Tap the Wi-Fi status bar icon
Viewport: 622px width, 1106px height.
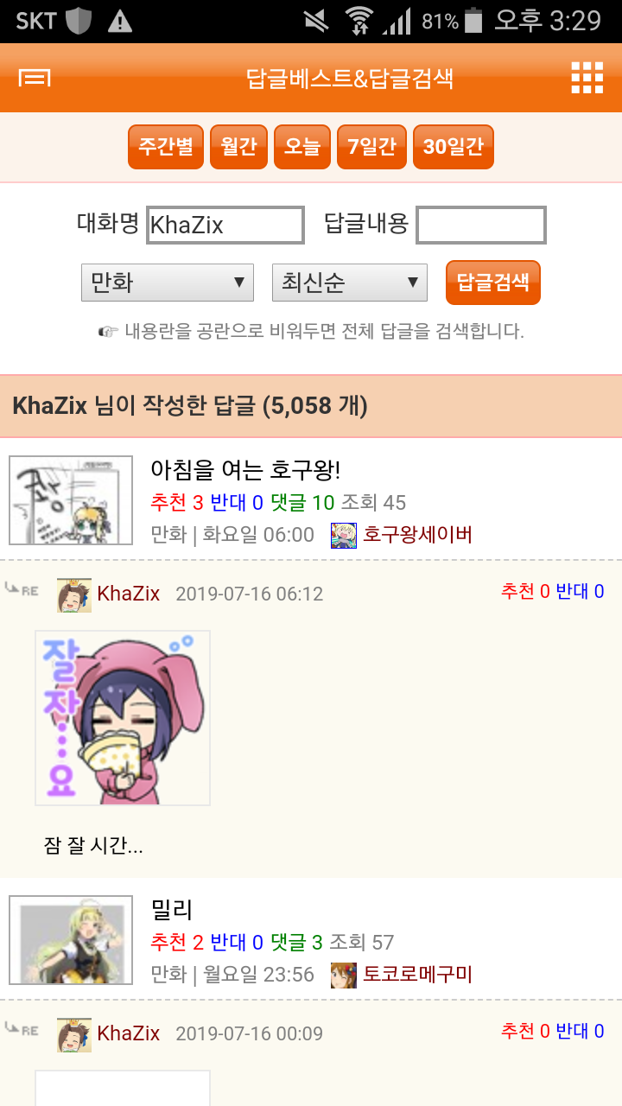click(359, 20)
